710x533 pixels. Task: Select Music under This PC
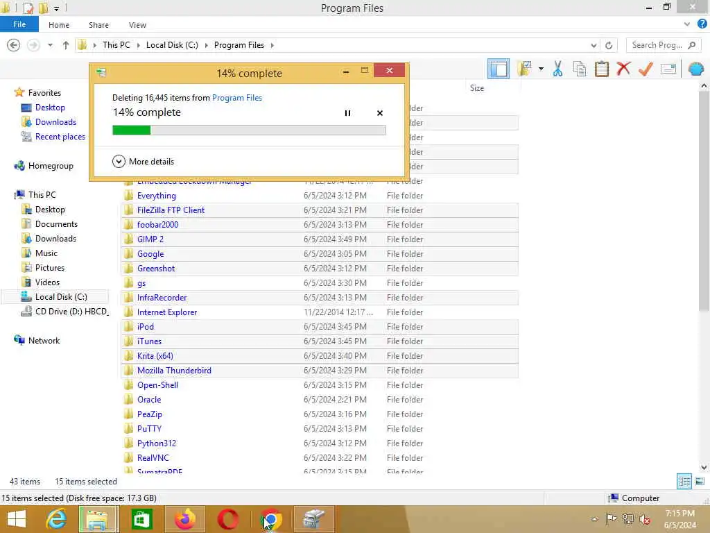coord(46,253)
